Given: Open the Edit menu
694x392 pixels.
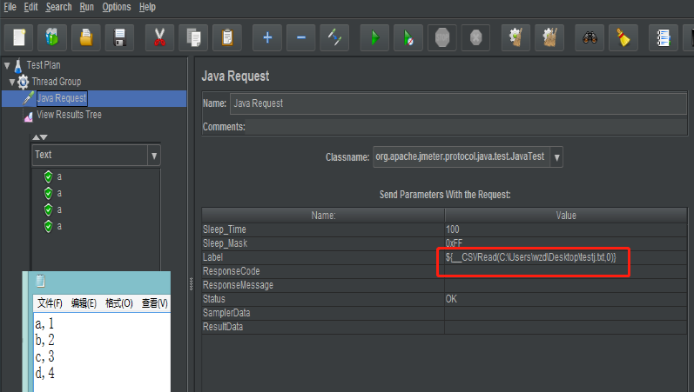Looking at the screenshot, I should pos(30,7).
